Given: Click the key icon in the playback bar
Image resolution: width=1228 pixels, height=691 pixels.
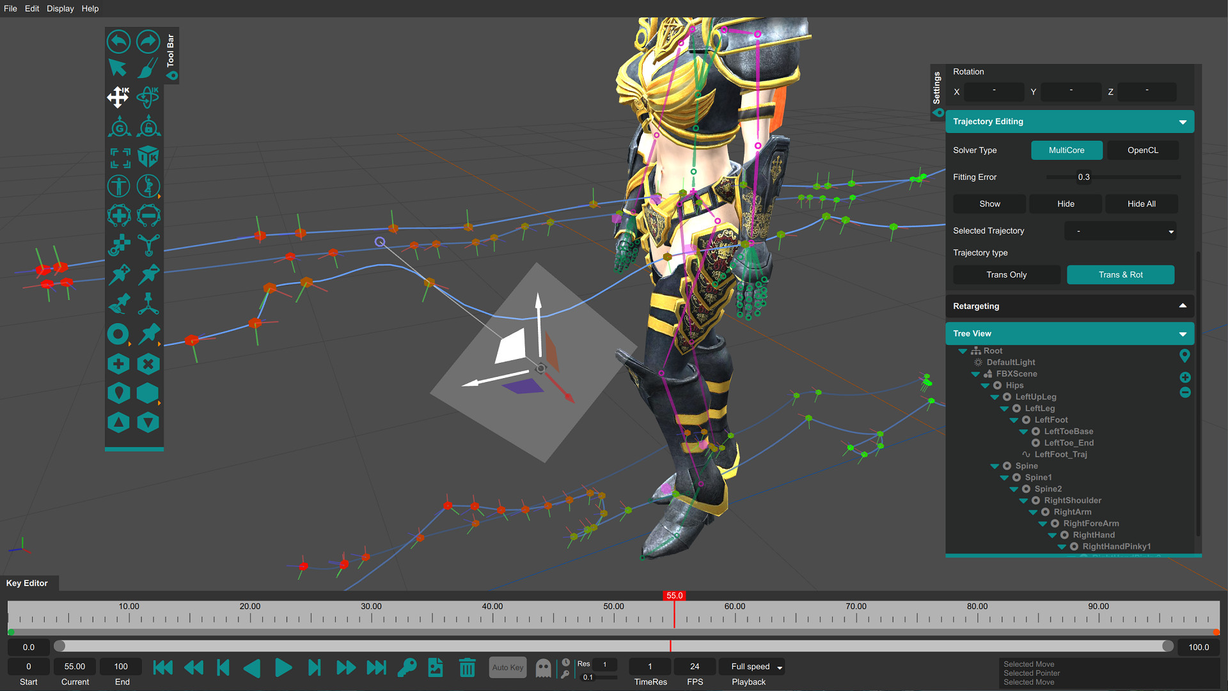Looking at the screenshot, I should point(407,667).
